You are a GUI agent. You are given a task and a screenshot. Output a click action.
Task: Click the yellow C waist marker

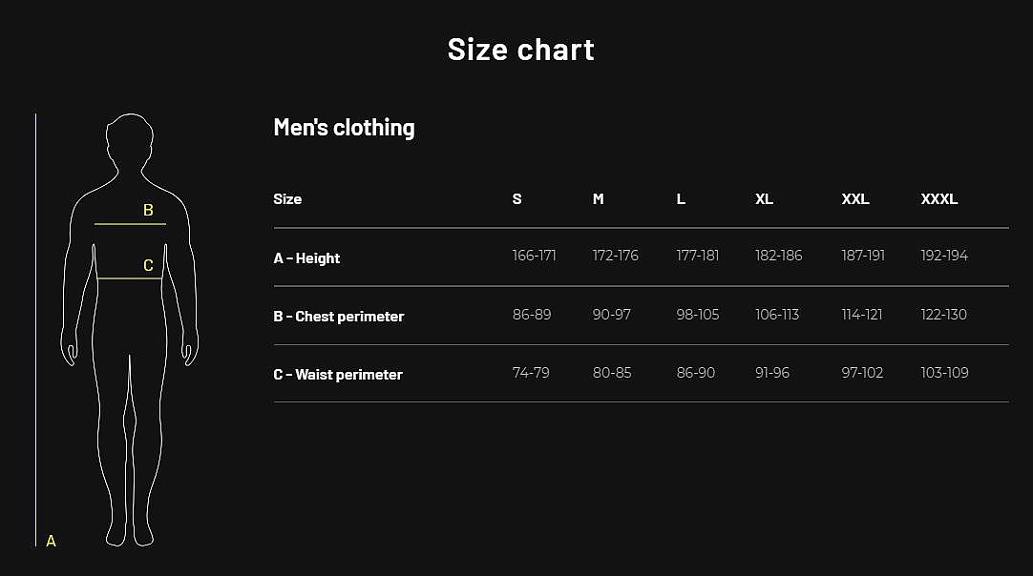click(148, 266)
